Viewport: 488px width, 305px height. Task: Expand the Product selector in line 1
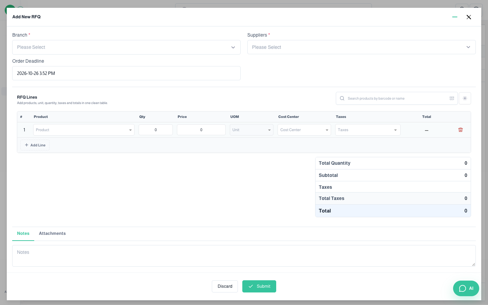click(84, 130)
